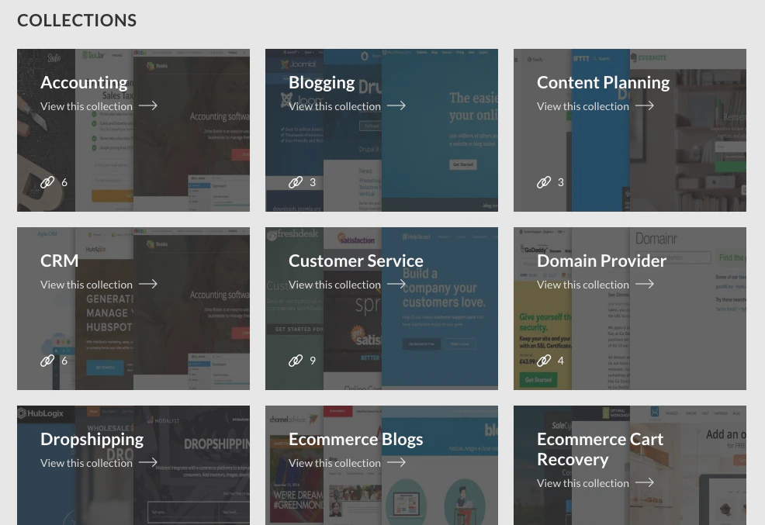Screen dimensions: 765x525
Task: Click the chain icon showing 3 on Blogging
Action: pyautogui.click(x=296, y=182)
